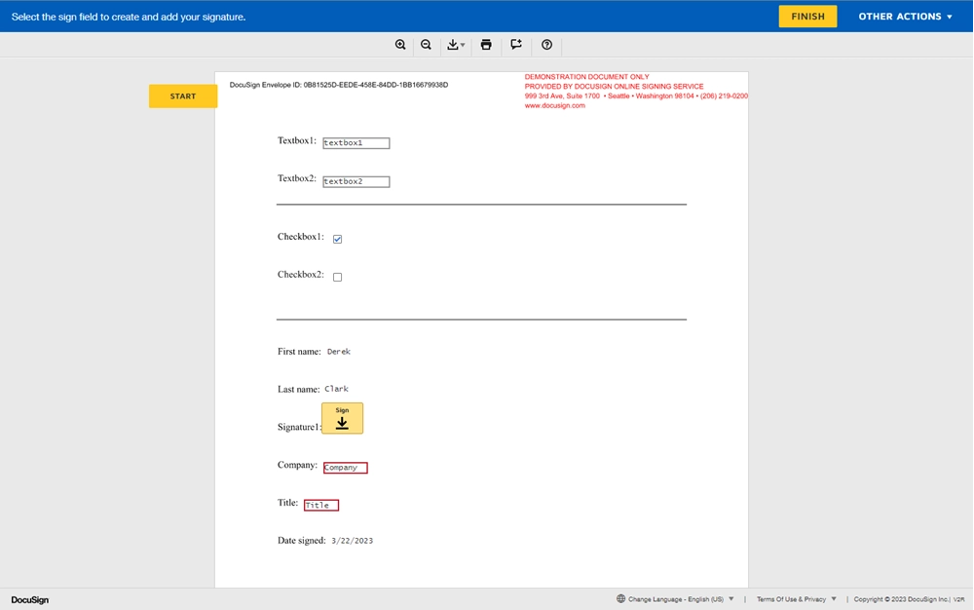
Task: Click the yellow START button
Action: click(183, 96)
